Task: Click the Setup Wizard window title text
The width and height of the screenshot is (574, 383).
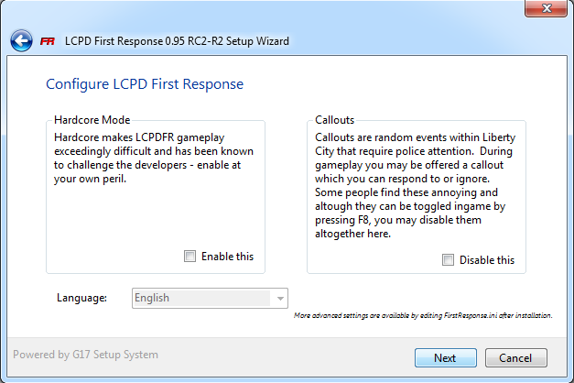Action: click(x=177, y=41)
